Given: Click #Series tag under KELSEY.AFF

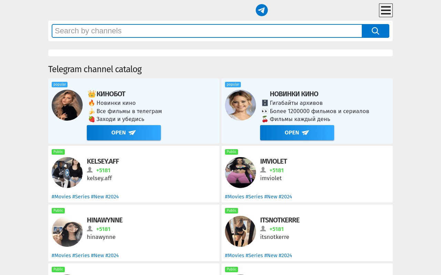Looking at the screenshot, I should [81, 197].
